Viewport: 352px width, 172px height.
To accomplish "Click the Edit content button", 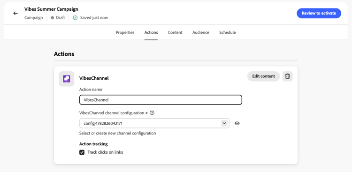I will (x=264, y=76).
